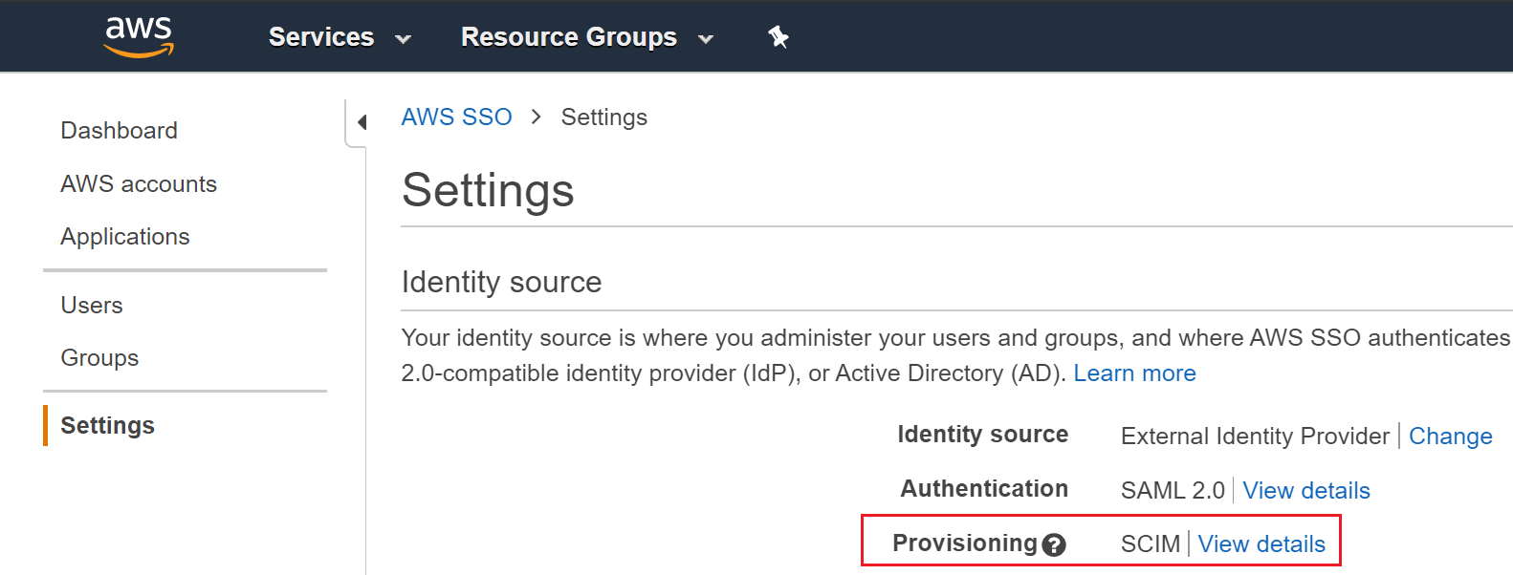
Task: Click the Learn more link
Action: pos(1134,373)
